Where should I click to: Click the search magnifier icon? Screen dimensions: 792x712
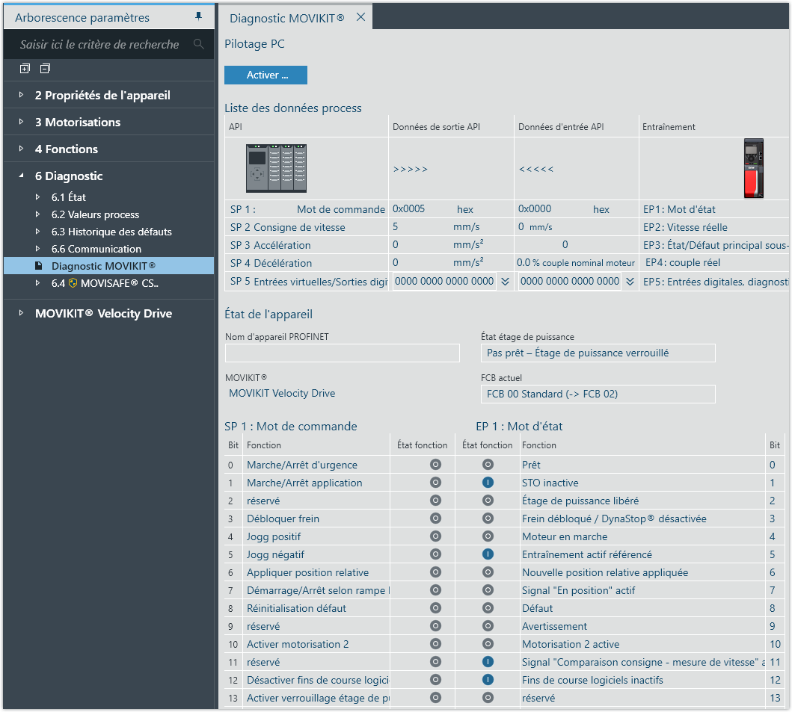click(x=198, y=44)
